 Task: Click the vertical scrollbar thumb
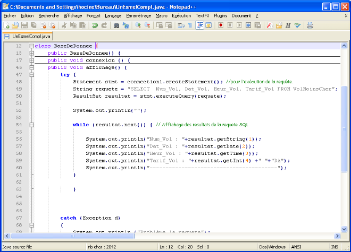(344, 127)
